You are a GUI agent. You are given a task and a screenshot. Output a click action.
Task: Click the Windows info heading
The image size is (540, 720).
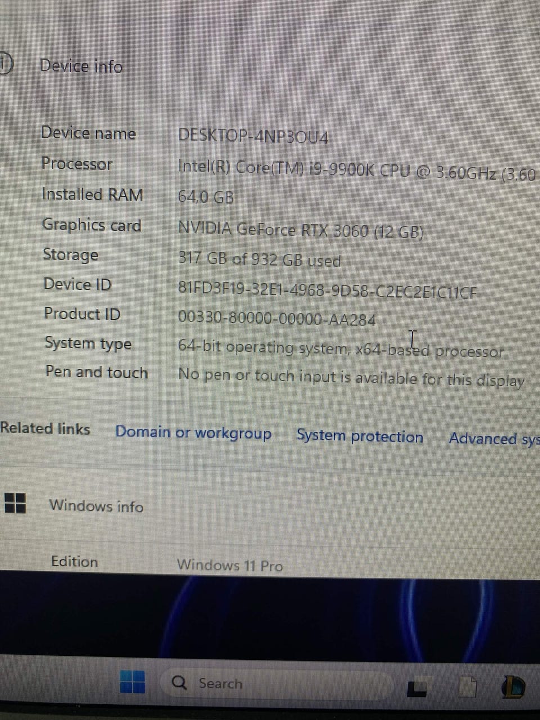point(96,506)
